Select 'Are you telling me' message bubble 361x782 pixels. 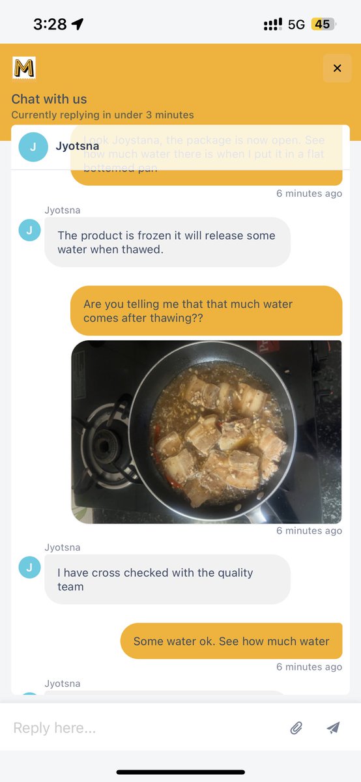[206, 311]
